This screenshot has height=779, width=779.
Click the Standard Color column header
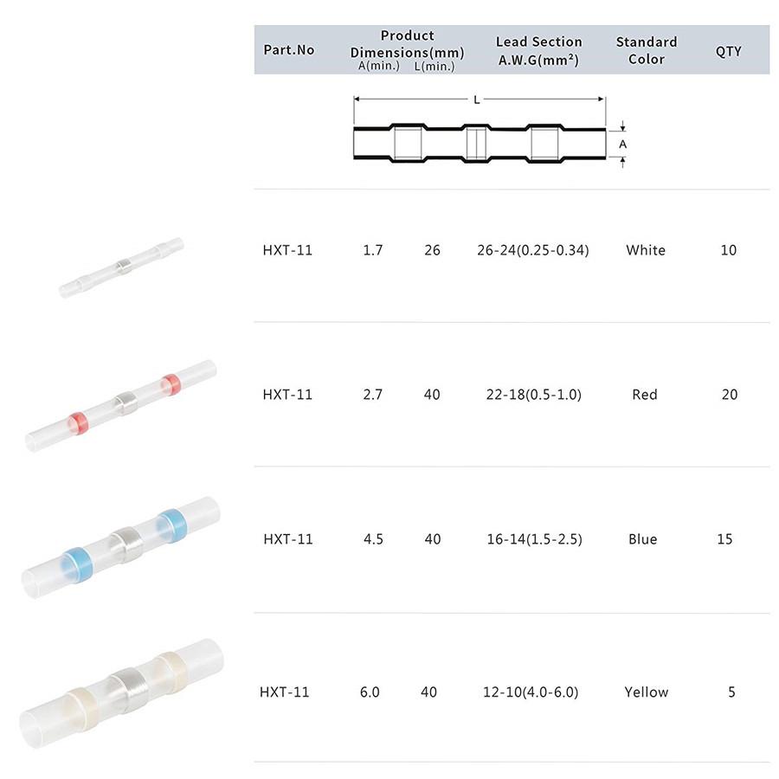(647, 50)
